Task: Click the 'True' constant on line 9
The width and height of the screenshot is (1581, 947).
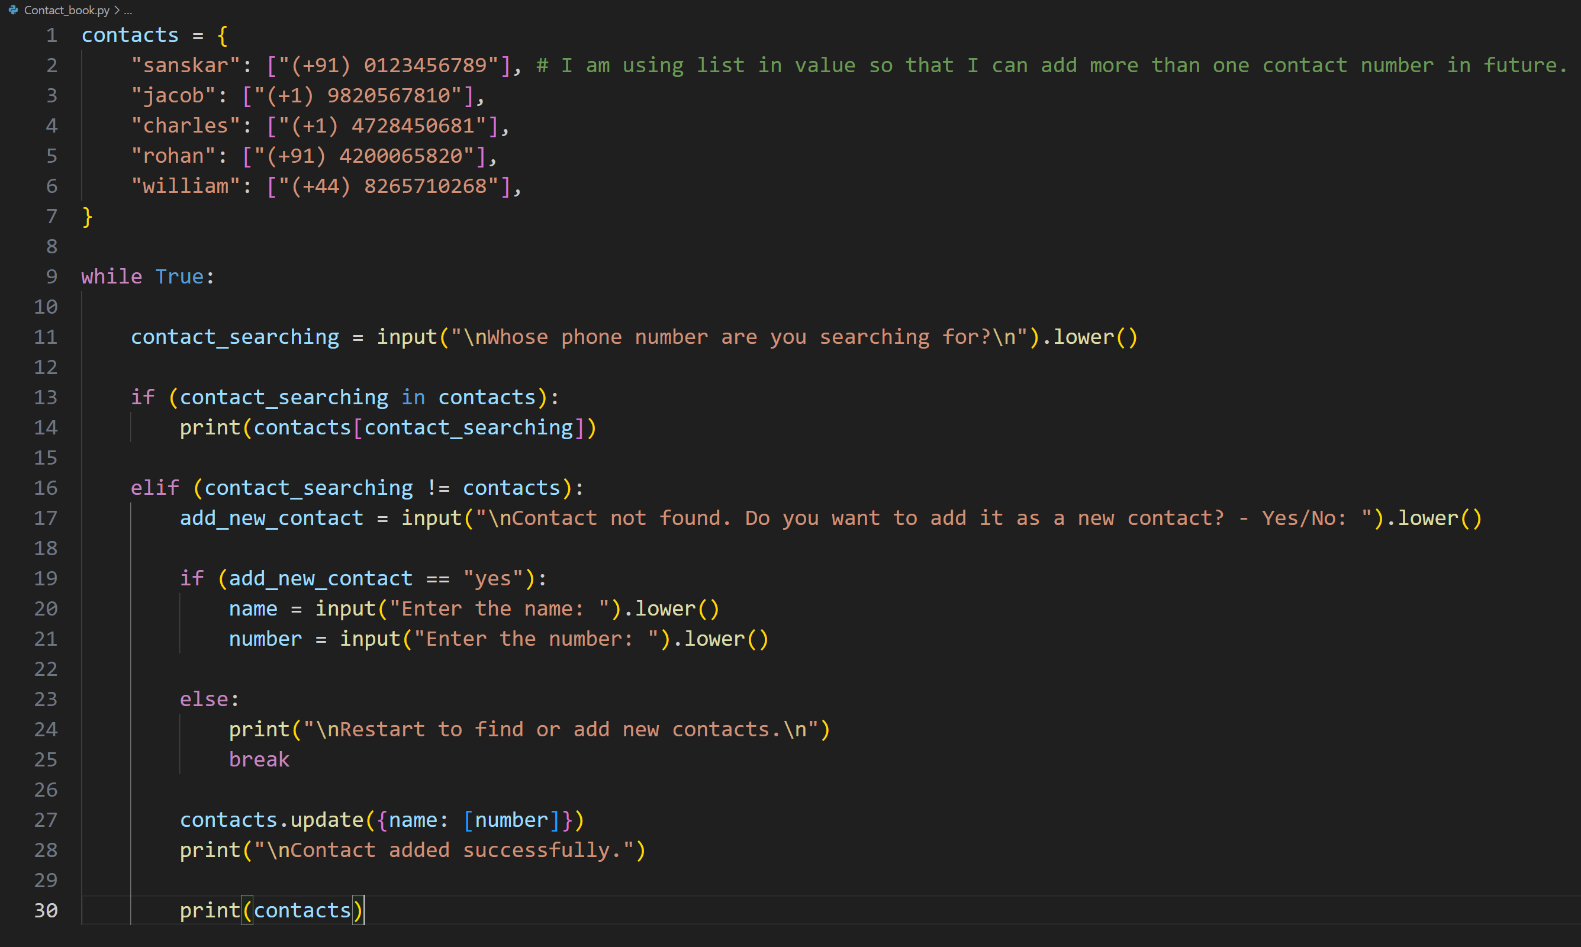Action: (179, 276)
